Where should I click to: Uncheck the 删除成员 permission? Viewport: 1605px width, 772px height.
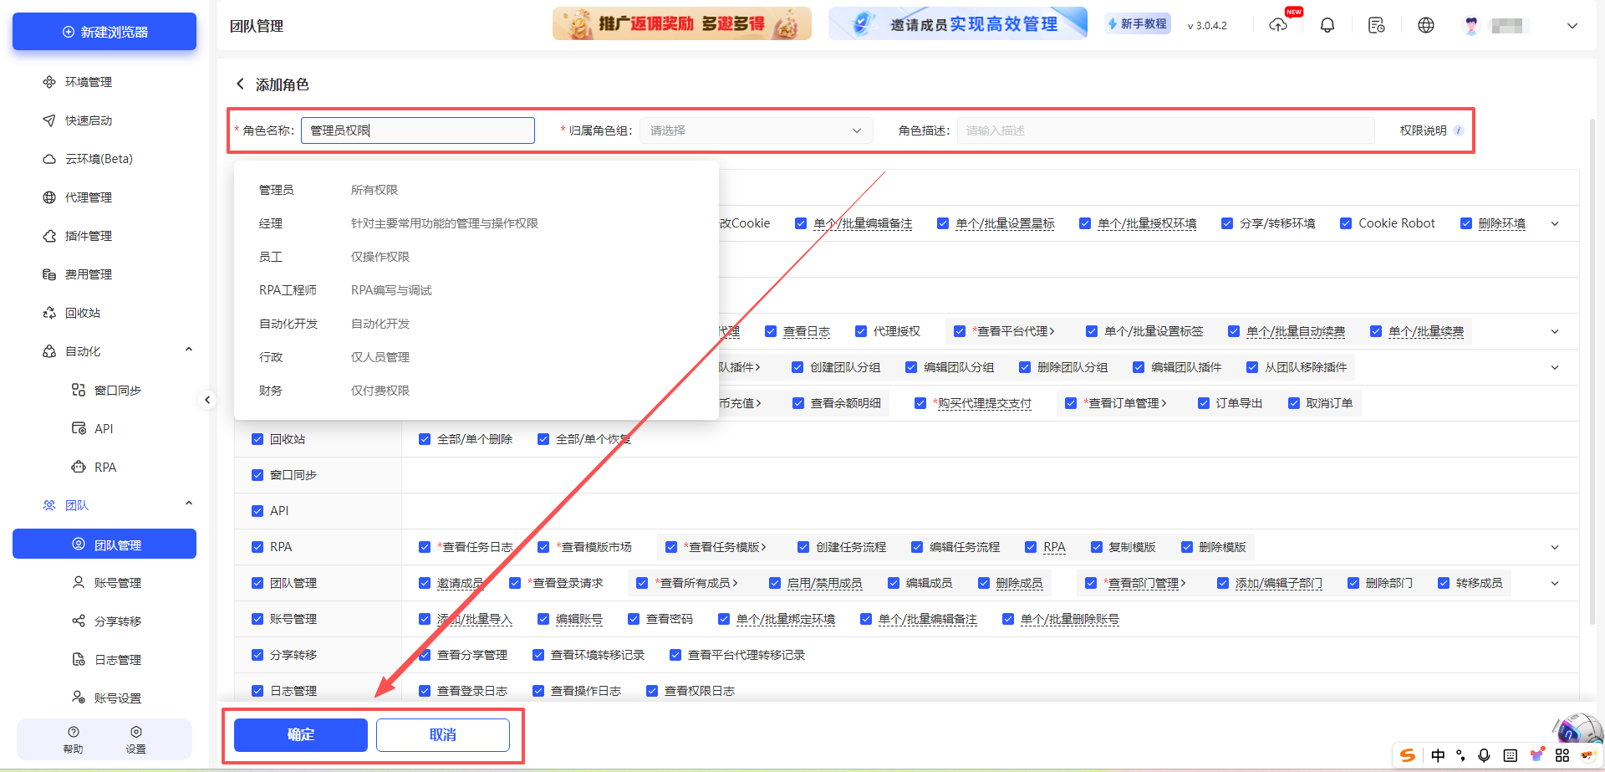(x=983, y=583)
